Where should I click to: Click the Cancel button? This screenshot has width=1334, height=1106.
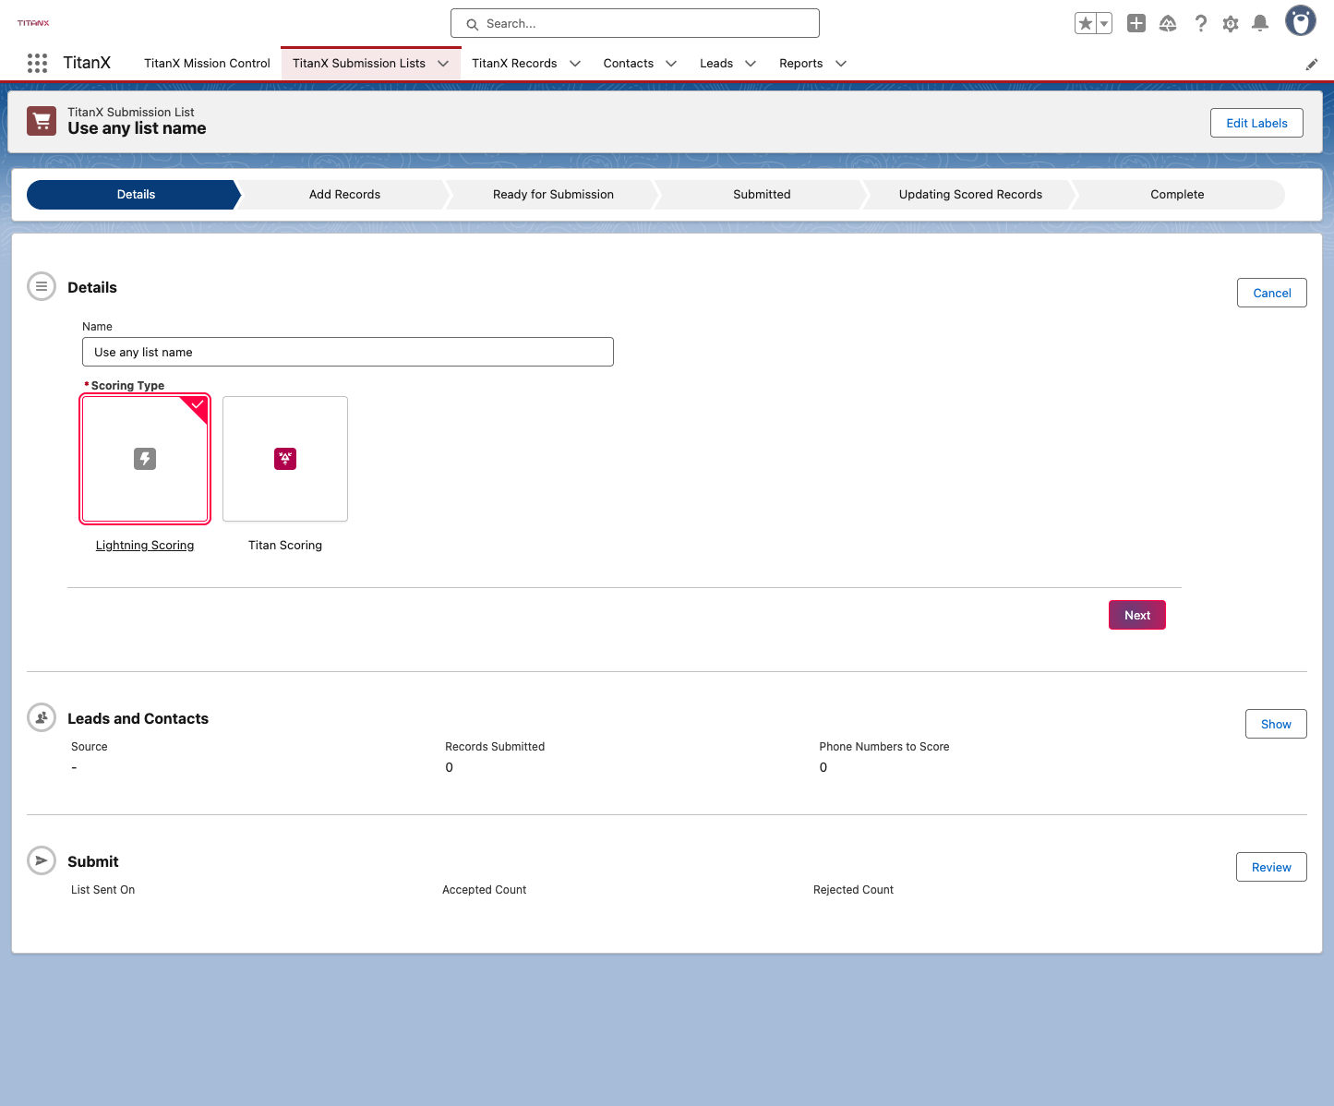coord(1272,293)
